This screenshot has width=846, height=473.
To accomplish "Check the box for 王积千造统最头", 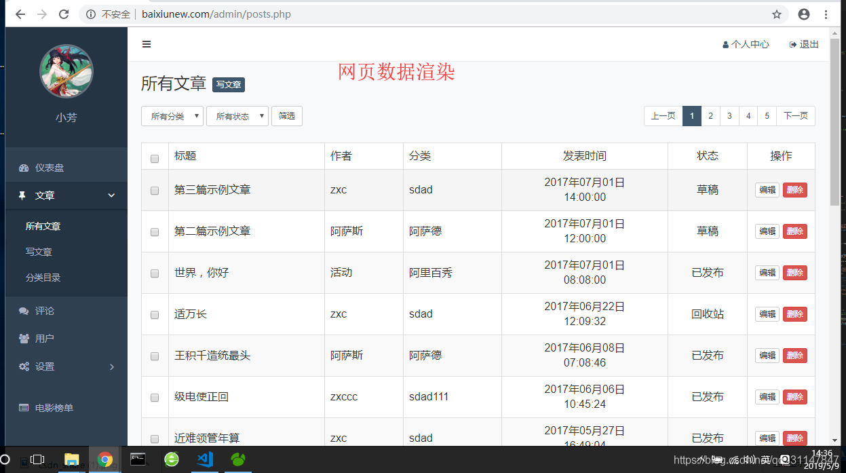I will pos(155,356).
